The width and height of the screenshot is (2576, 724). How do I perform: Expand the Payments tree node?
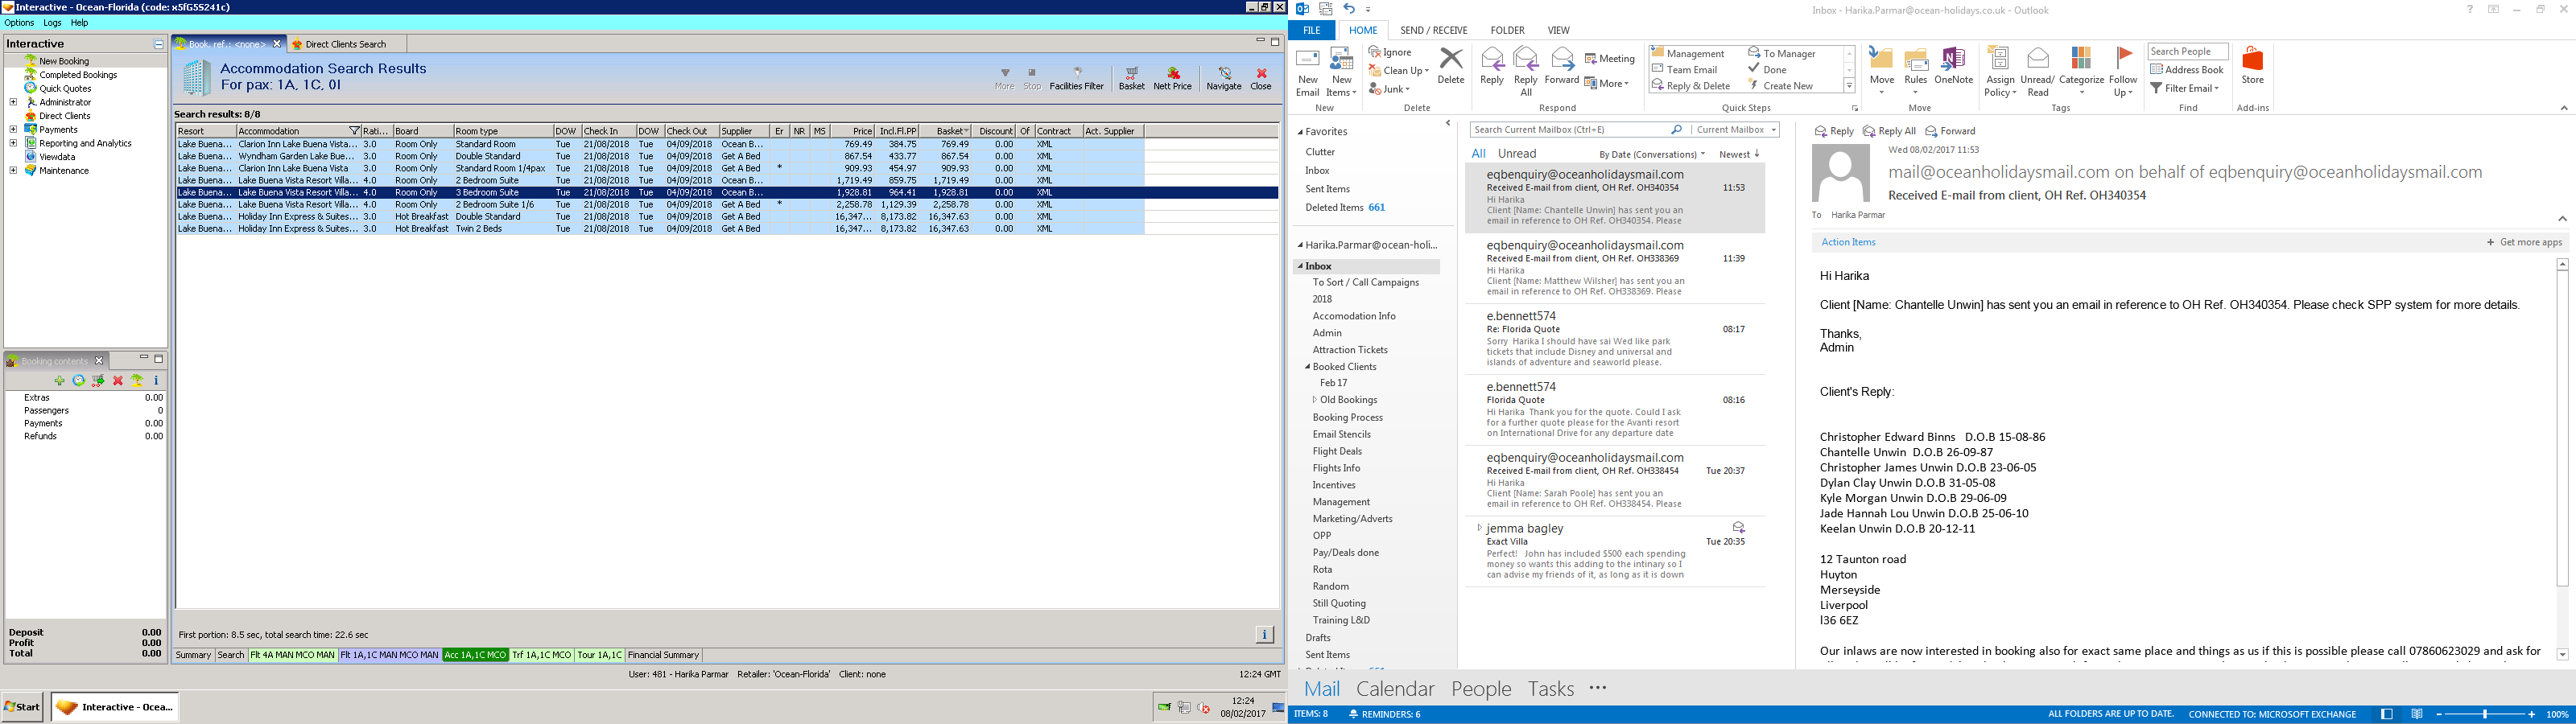[13, 129]
